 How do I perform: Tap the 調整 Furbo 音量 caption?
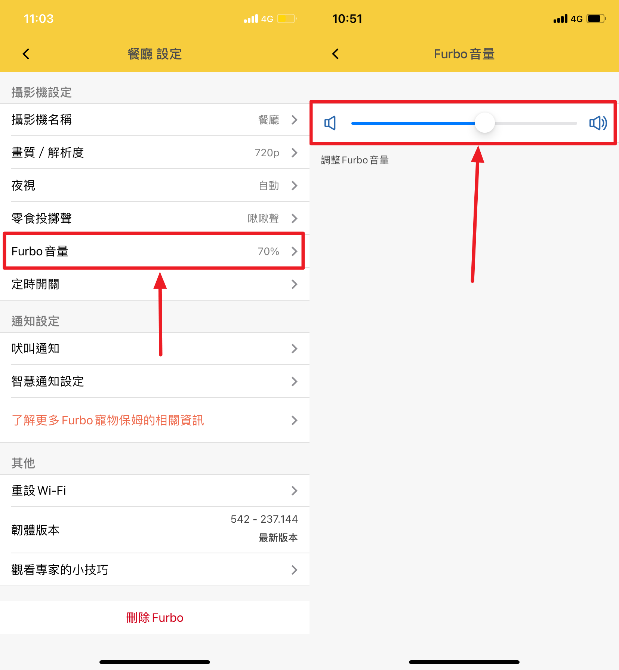355,160
